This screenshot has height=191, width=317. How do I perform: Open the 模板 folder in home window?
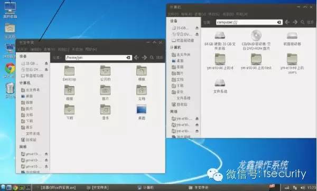pyautogui.click(x=142, y=73)
